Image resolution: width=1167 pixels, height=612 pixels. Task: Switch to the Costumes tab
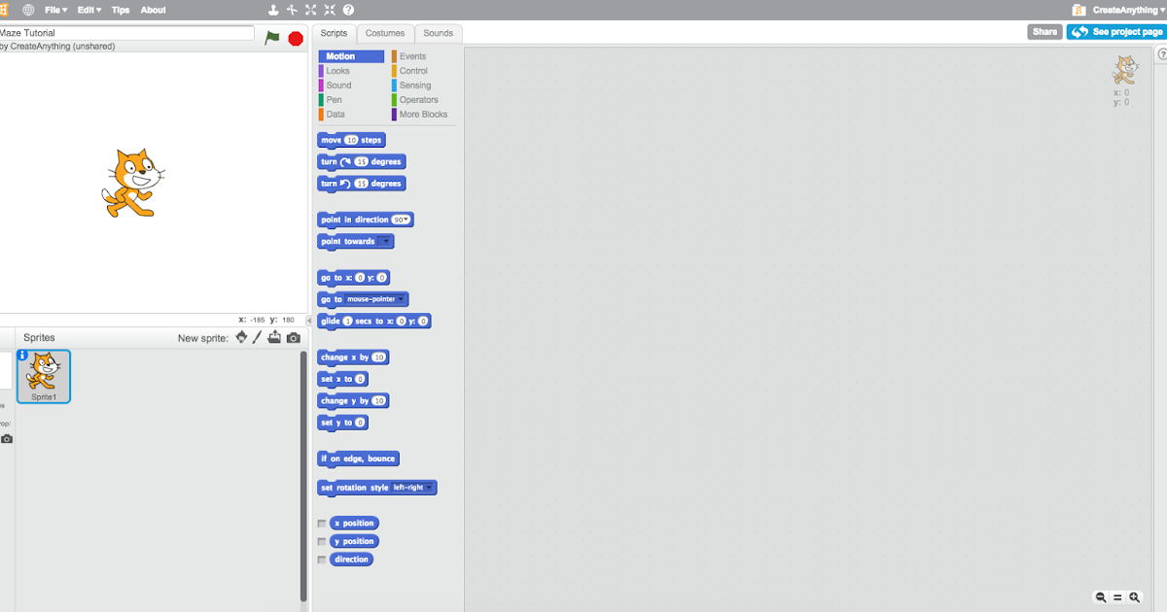pyautogui.click(x=385, y=32)
